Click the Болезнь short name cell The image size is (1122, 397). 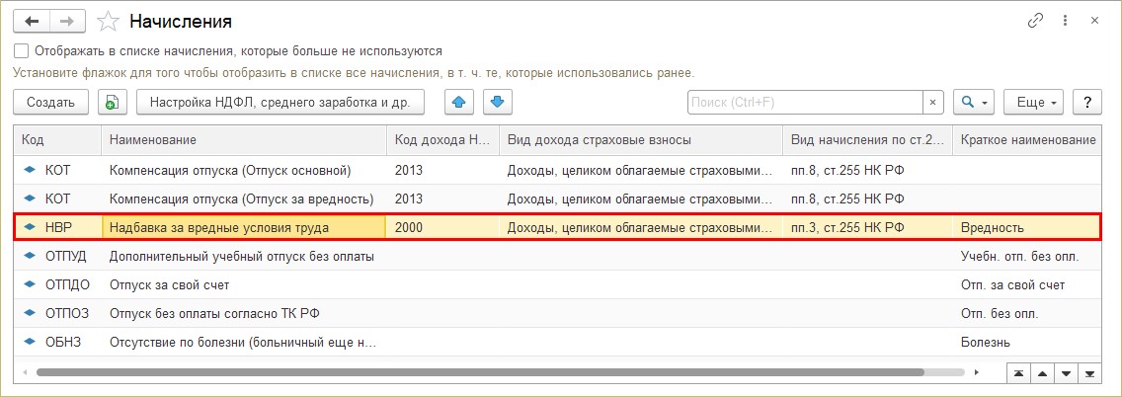point(1028,342)
